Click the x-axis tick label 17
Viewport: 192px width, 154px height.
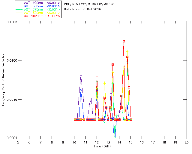[x=153, y=142]
